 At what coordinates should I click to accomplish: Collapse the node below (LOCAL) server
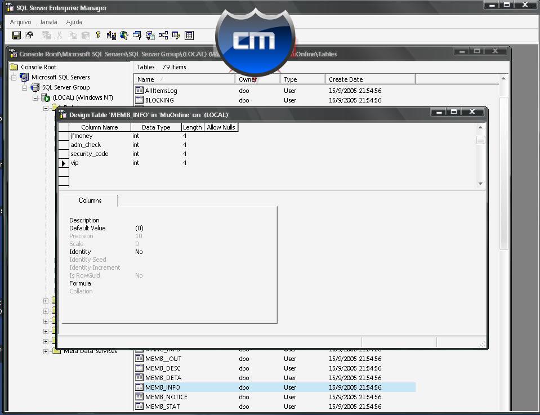tap(46, 108)
